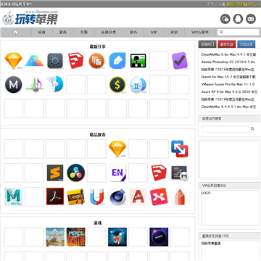Screen dimensions: 261x261
Task: Open the Sublime Text orange S icon
Action: click(55, 173)
